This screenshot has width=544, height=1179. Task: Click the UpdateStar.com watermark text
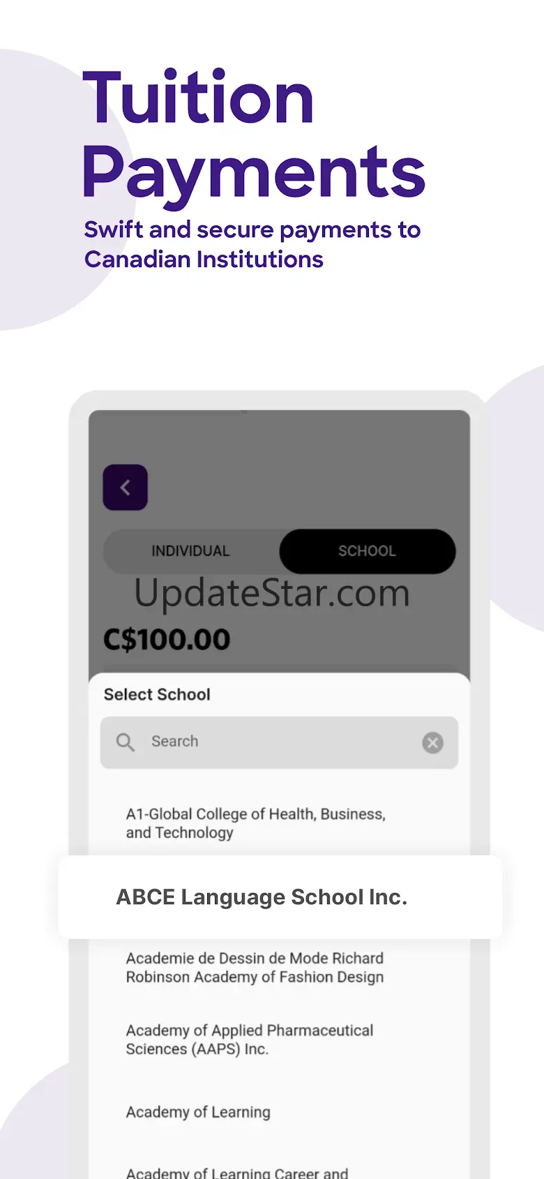click(x=272, y=594)
